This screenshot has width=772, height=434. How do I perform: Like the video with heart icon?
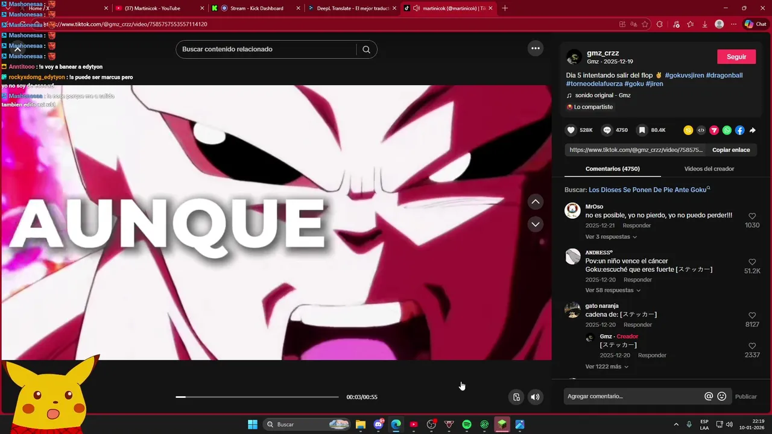(x=571, y=130)
